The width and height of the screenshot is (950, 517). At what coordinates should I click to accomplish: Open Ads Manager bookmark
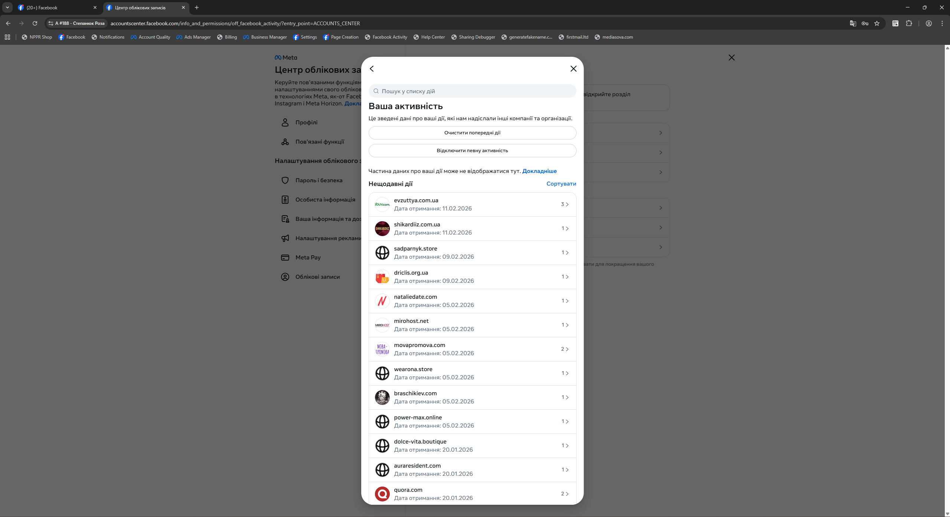tap(193, 37)
